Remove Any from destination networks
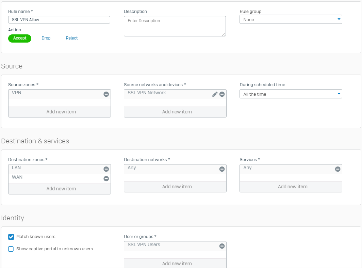This screenshot has width=362, height=268. click(x=222, y=169)
